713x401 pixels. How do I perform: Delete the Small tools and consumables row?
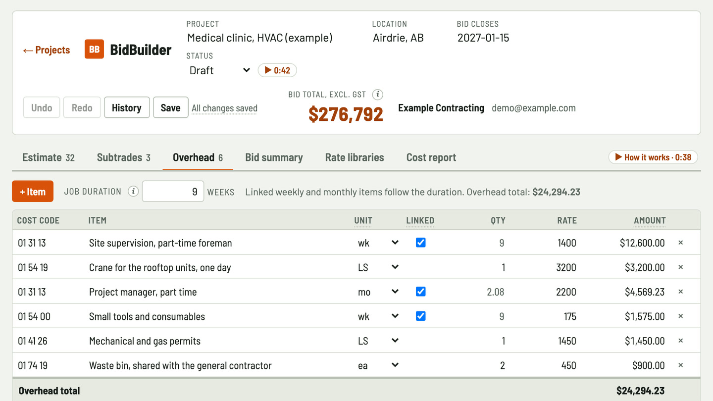click(680, 316)
